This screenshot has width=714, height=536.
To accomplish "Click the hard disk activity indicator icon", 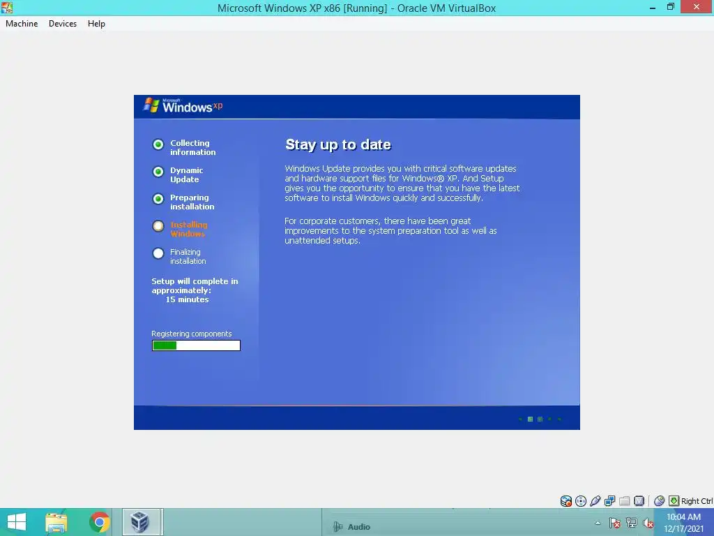I will point(565,501).
